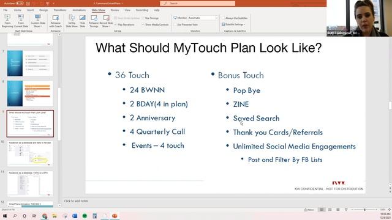This screenshot has height=220, width=392.
Task: Open Record Slide Show dropdown
Action: pyautogui.click(x=106, y=21)
